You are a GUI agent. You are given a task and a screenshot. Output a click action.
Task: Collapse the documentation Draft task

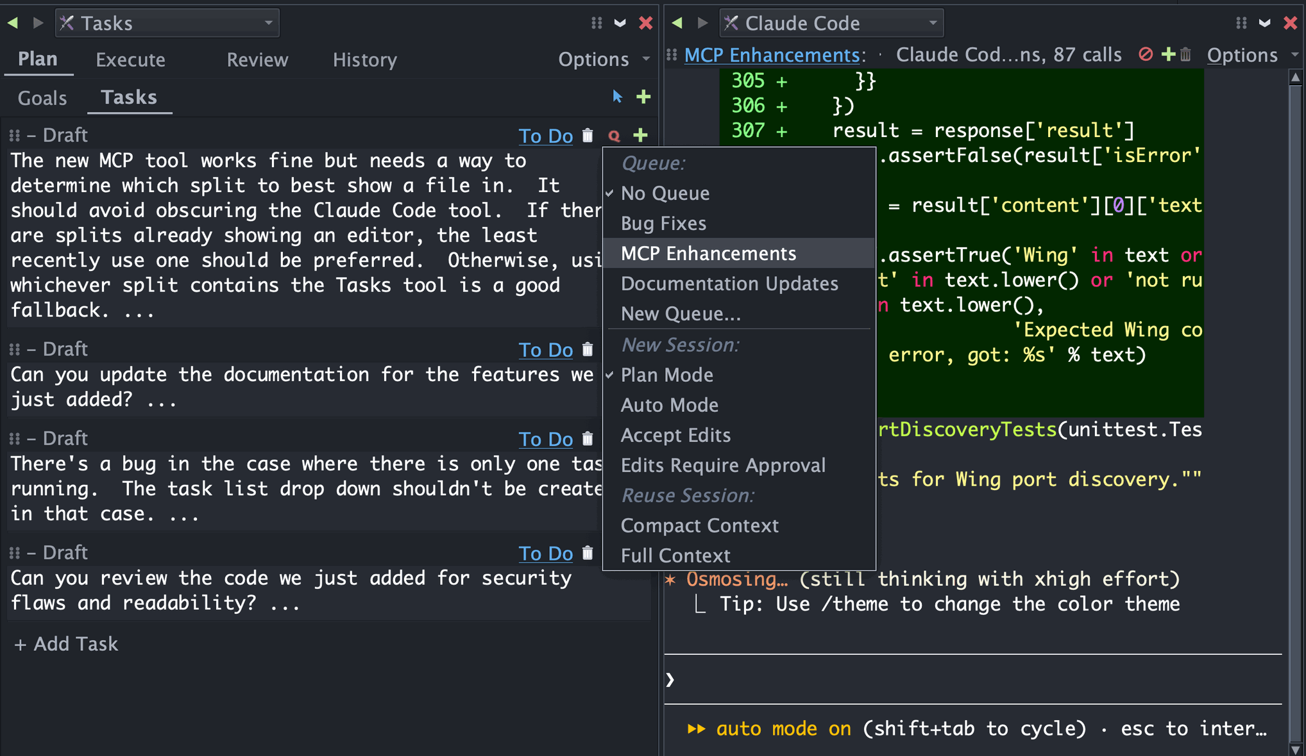(x=31, y=349)
